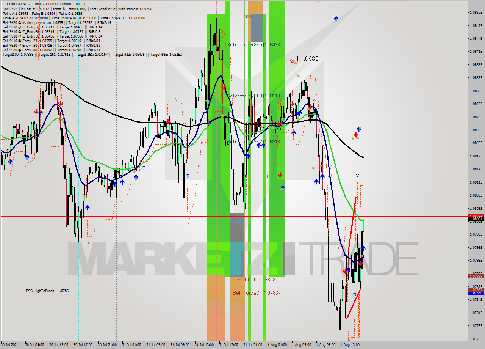The height and width of the screenshot is (349, 485).
Task: Select the 'Sell correction 61.8 | 1.08319' label
Action: point(253,96)
